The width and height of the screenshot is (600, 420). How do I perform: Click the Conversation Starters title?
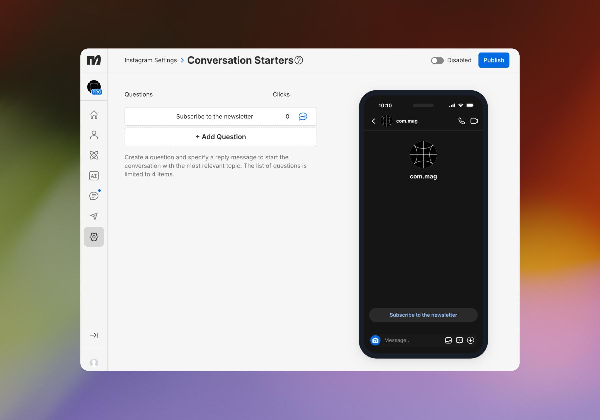pyautogui.click(x=240, y=60)
